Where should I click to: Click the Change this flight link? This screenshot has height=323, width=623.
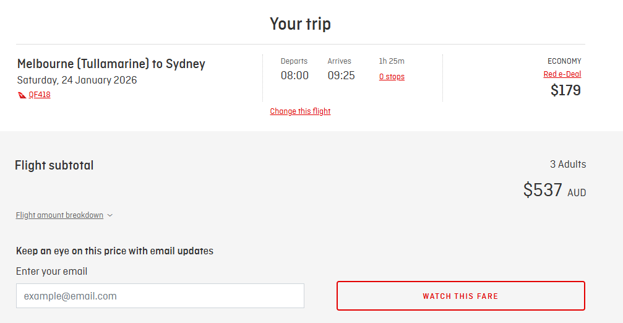[300, 111]
